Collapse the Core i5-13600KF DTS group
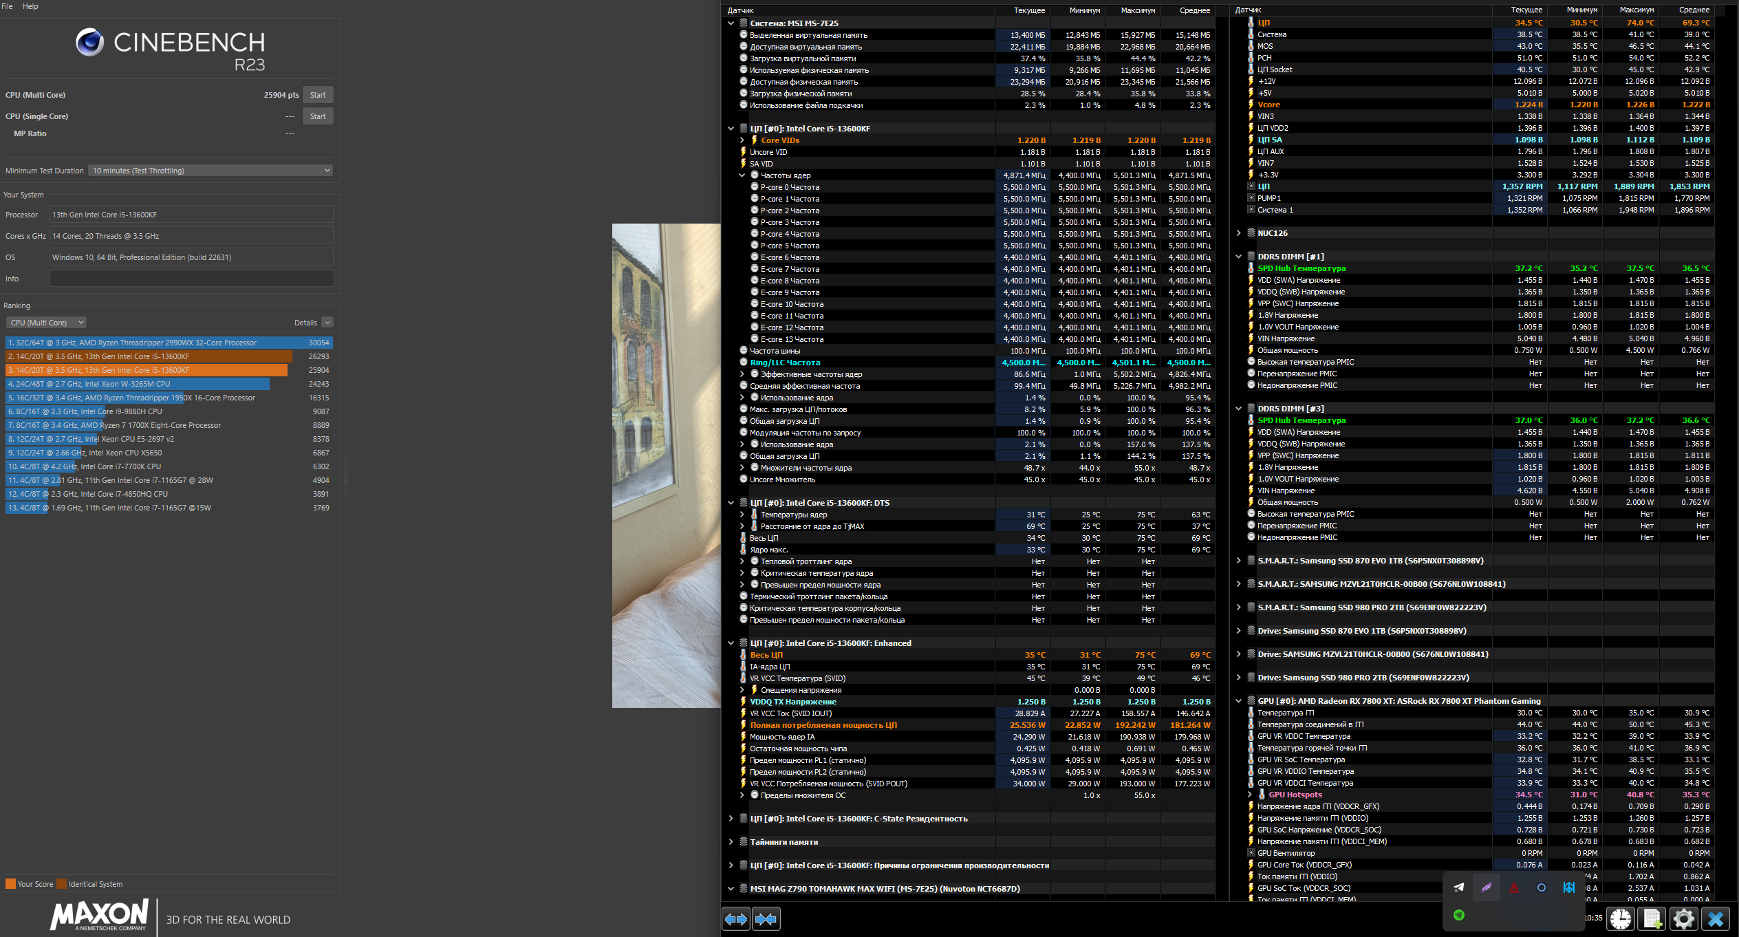Screen dimensions: 1739x937 (731, 503)
